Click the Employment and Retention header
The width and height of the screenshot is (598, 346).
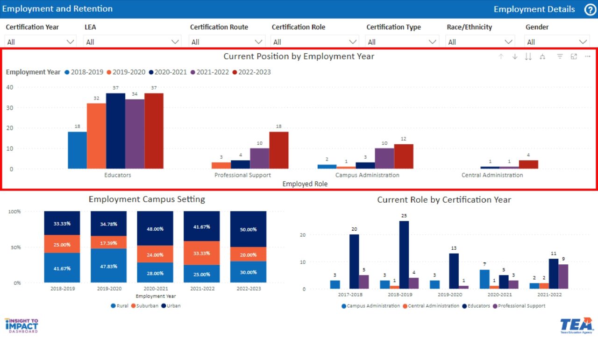57,8
